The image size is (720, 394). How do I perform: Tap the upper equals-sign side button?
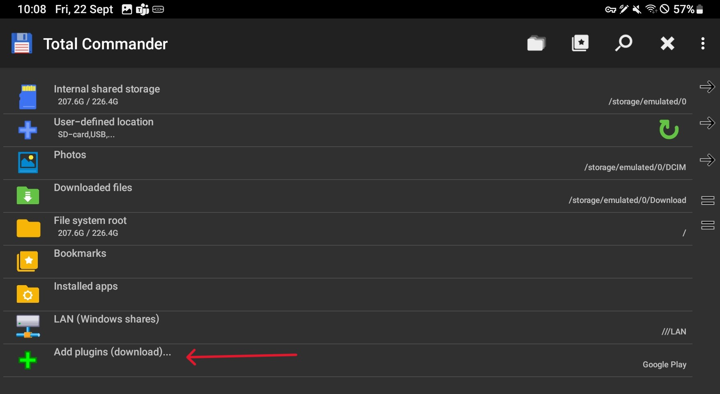pos(708,200)
